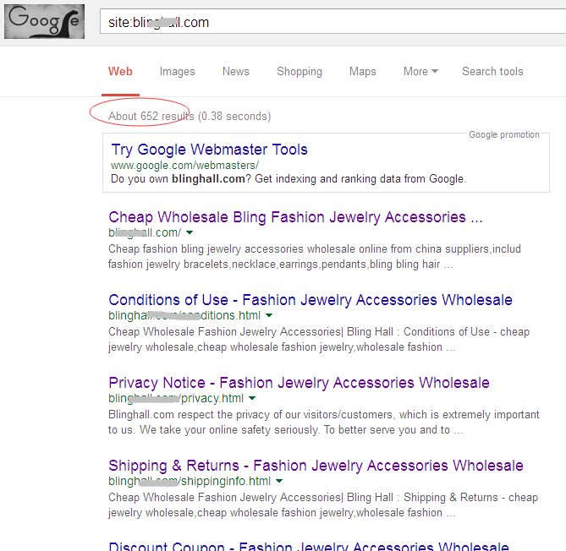Open the Shipping & Returns result
Image resolution: width=566 pixels, height=551 pixels.
[316, 466]
